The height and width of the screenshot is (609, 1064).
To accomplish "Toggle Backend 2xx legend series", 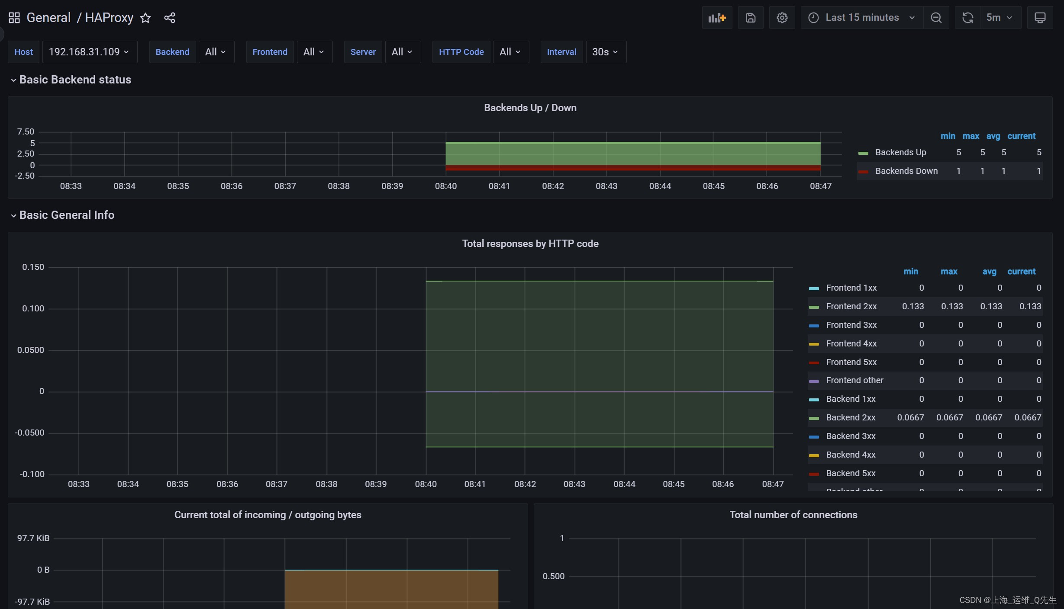I will coord(851,417).
